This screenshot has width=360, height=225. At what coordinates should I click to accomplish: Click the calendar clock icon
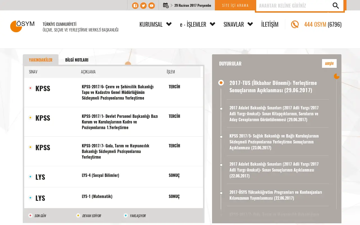point(166,5)
